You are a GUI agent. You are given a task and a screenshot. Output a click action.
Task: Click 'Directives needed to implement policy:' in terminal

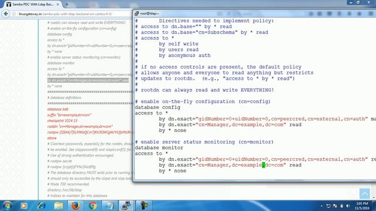click(x=216, y=21)
